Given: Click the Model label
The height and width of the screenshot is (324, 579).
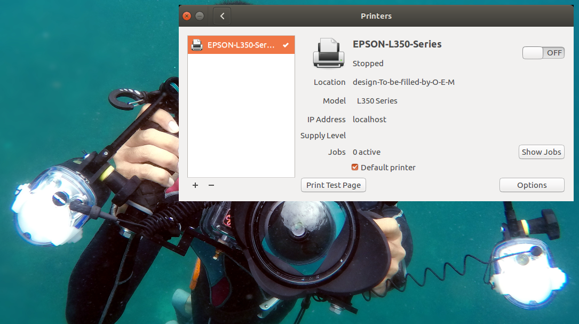Looking at the screenshot, I should click(334, 101).
